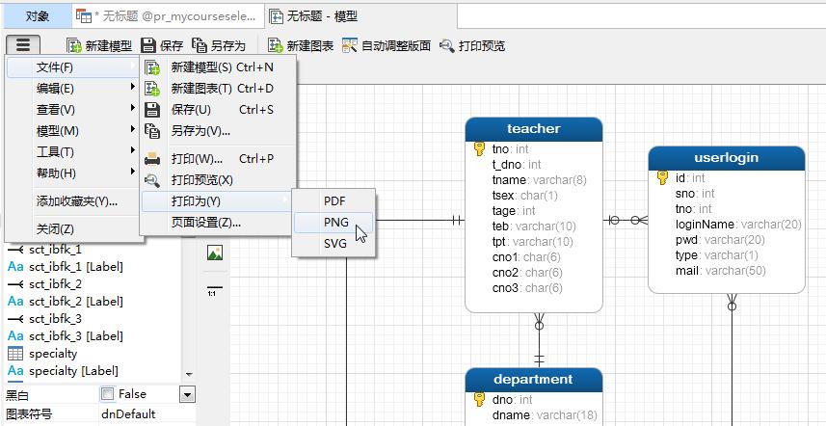826x426 pixels.
Task: Click the relation icon for sct_ibfk_2
Action: pyautogui.click(x=15, y=284)
